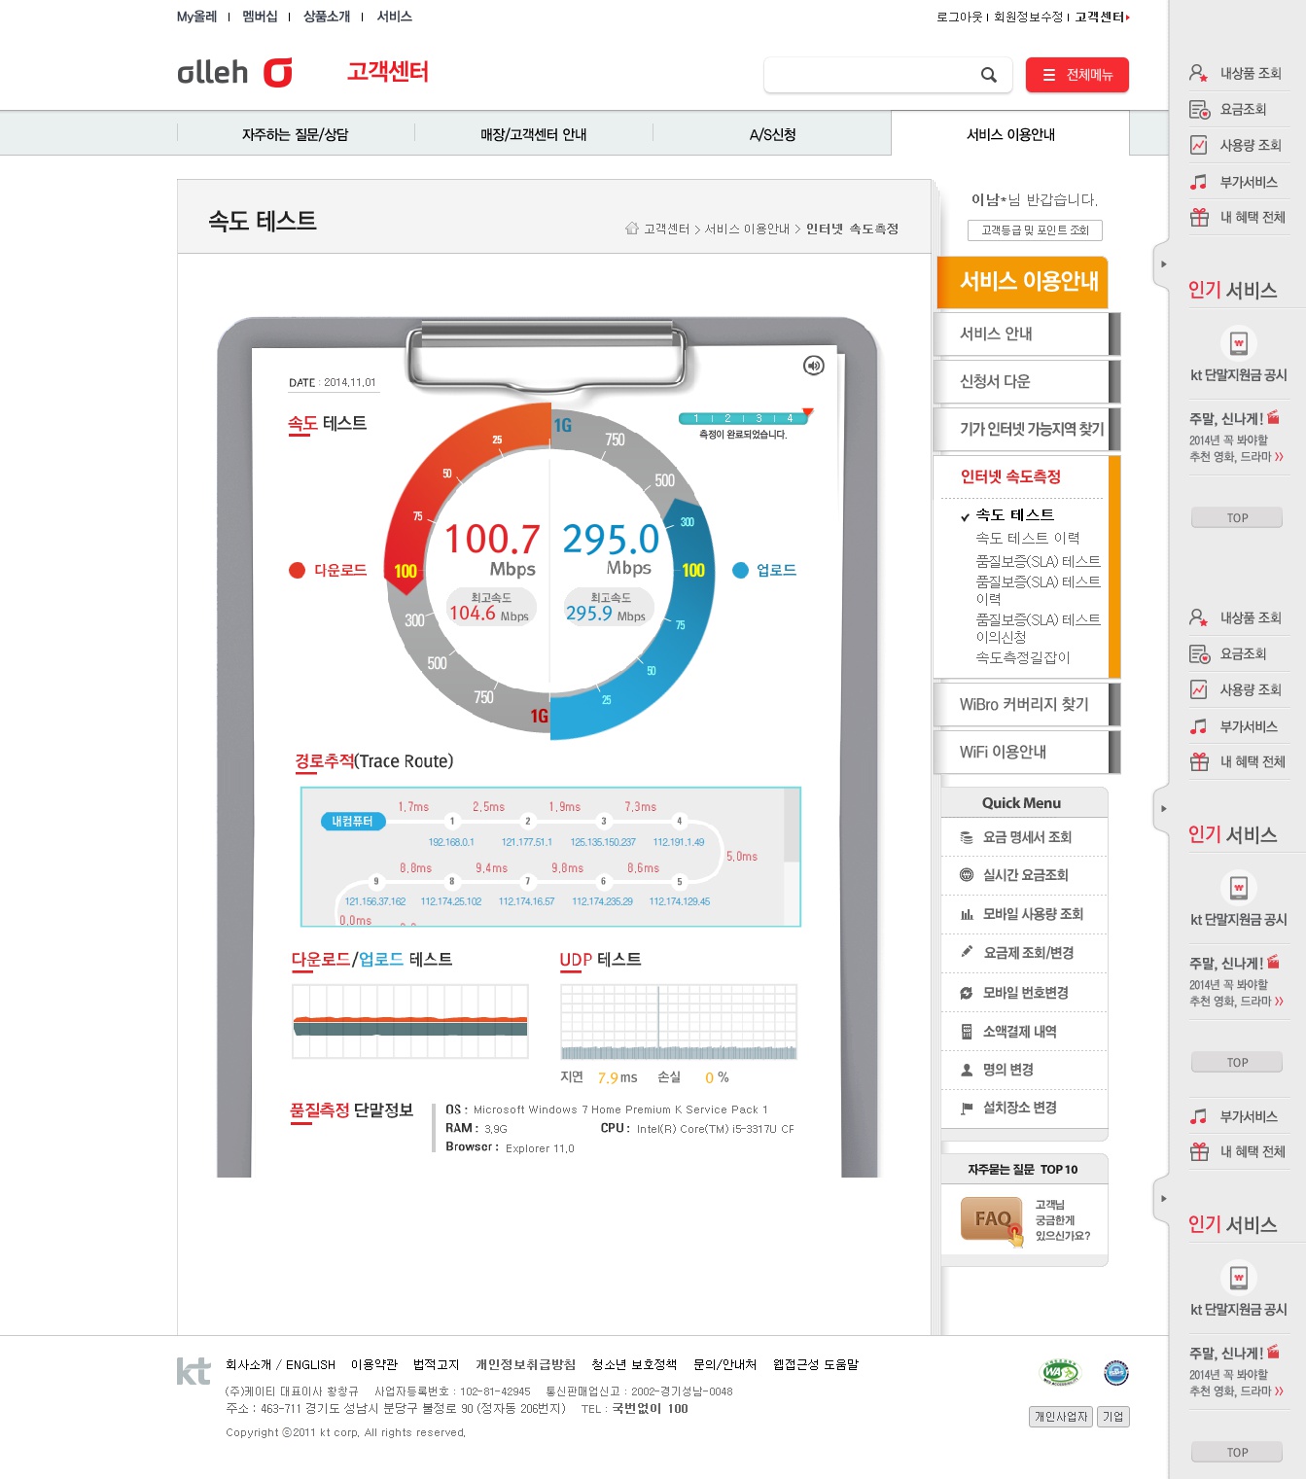Screen dimensions: 1306x1479
Task: Open 속도측정길잡이 in the side submenu
Action: 1023,657
